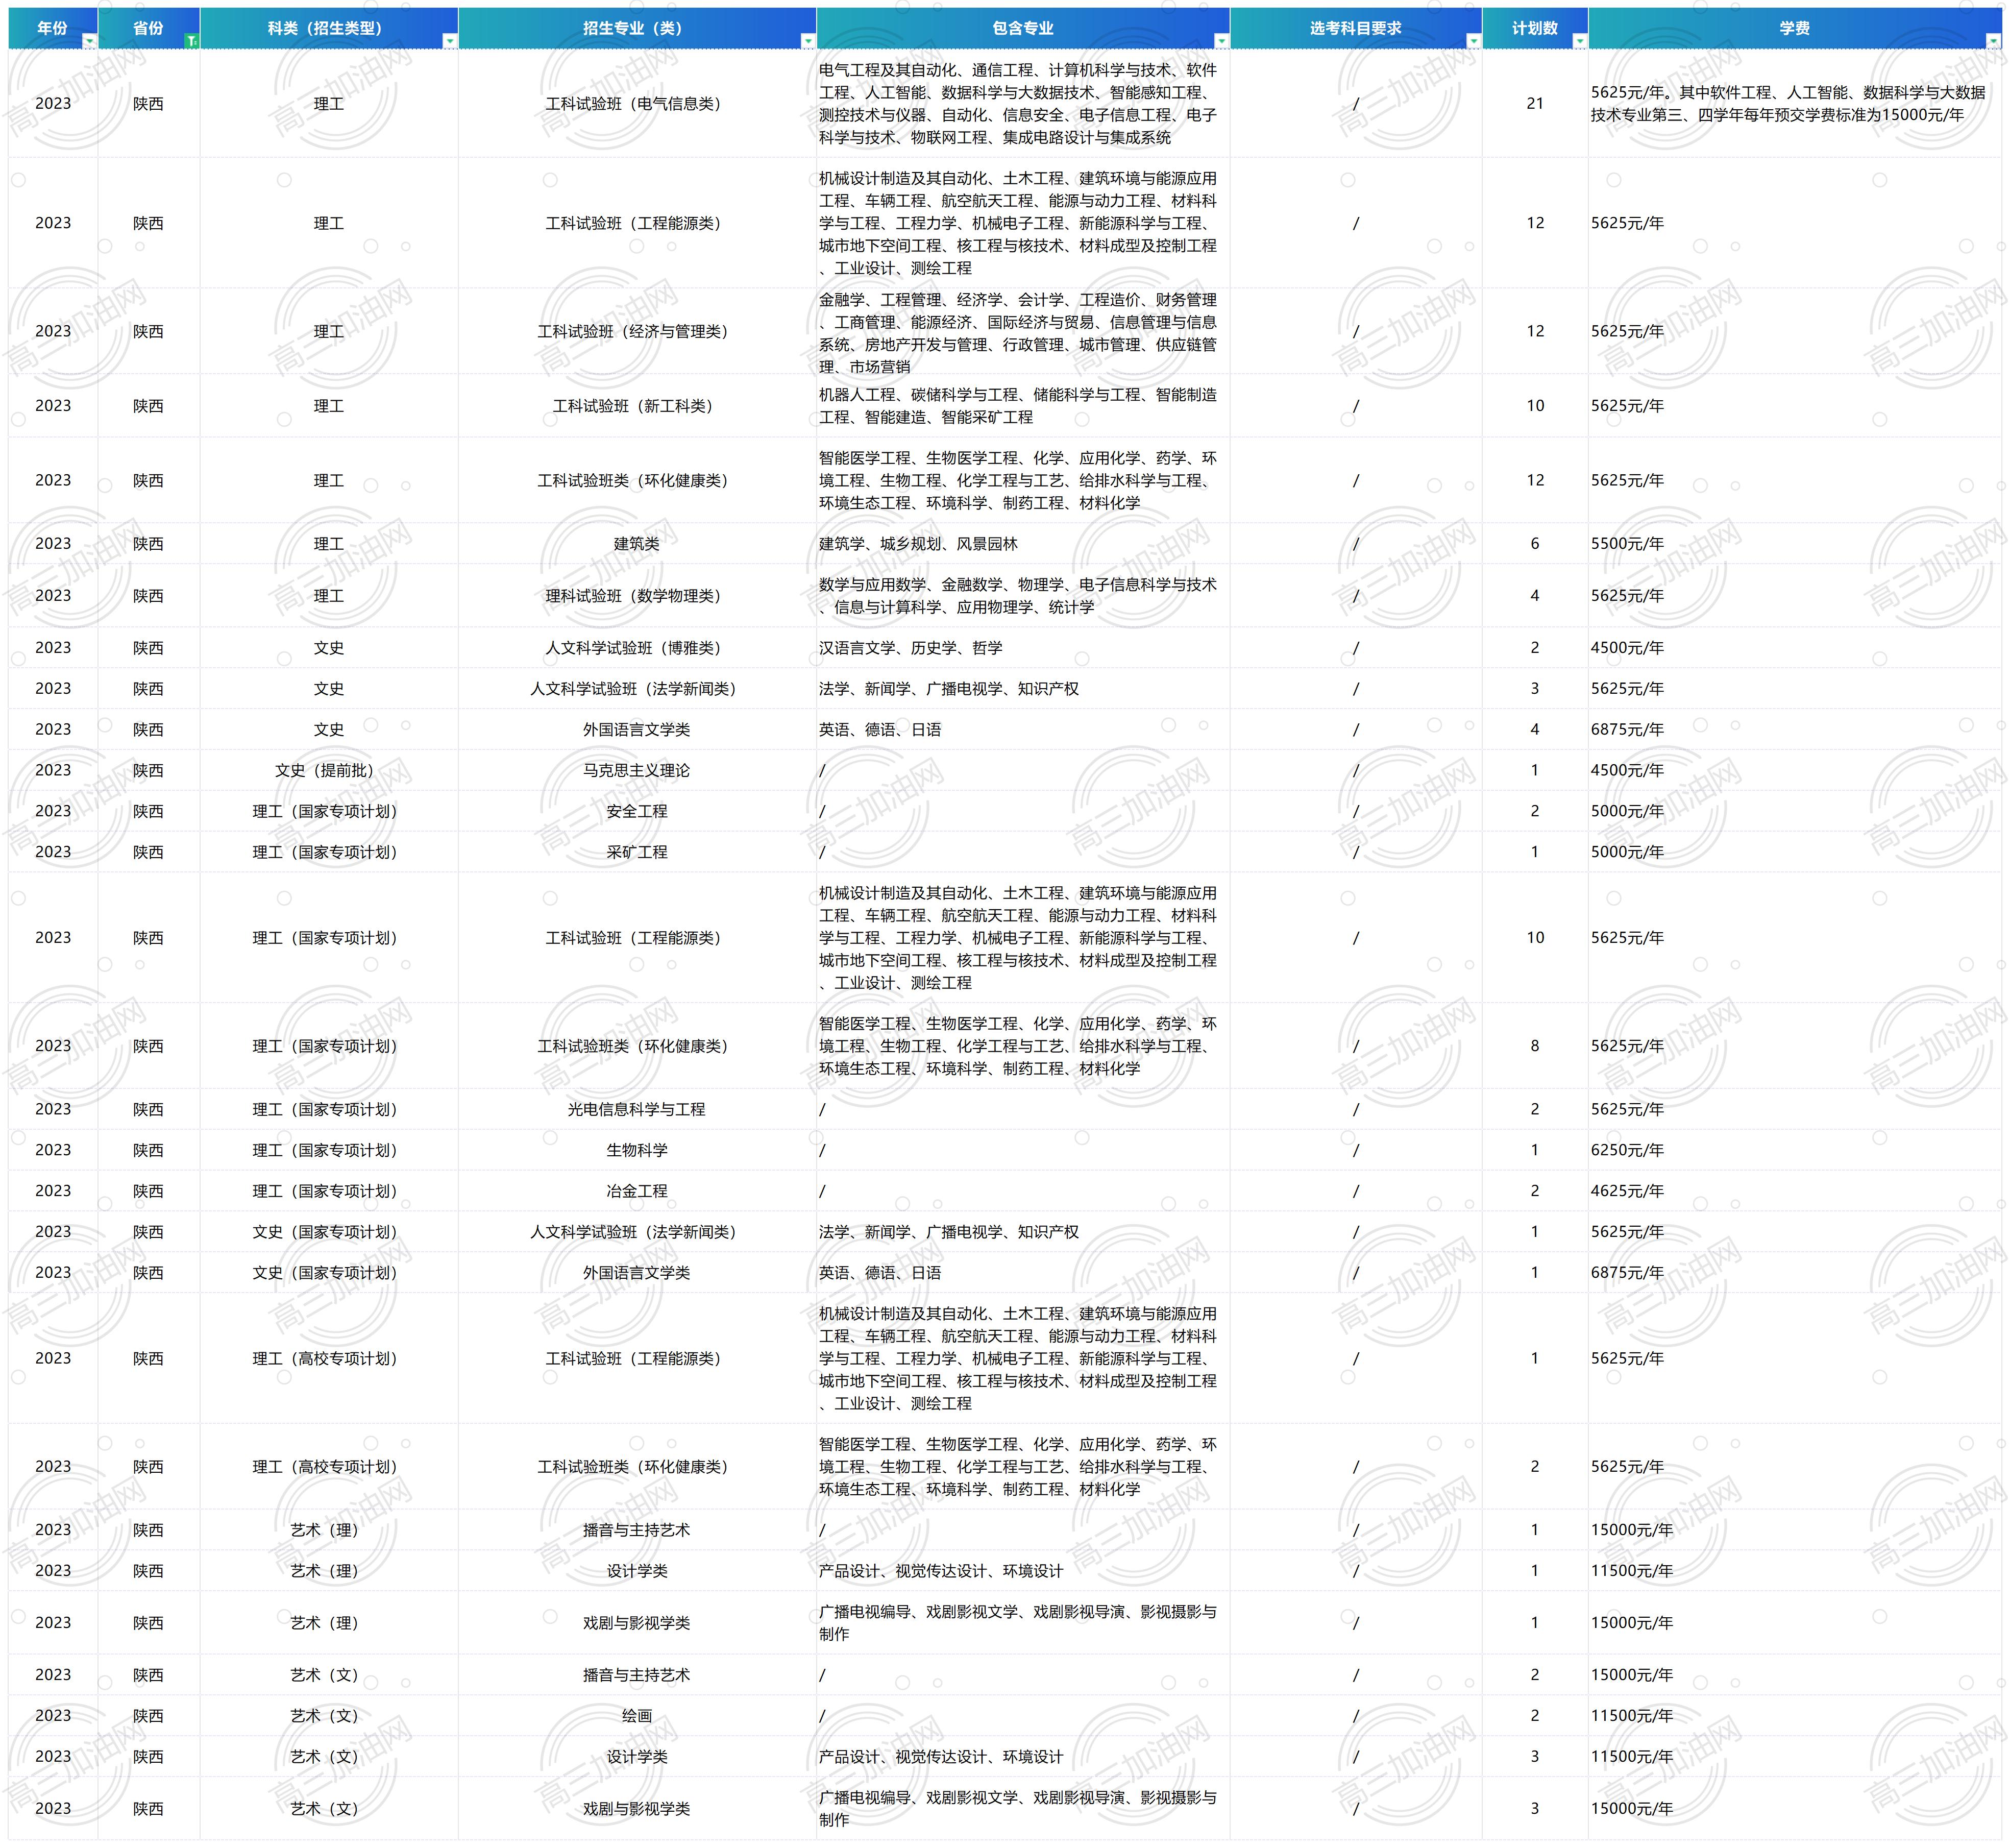Select the 建筑类 major cell
2010x1848 pixels.
coord(637,544)
